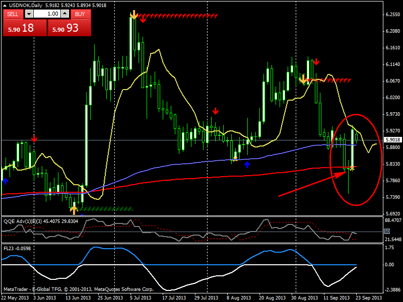Click the 6.1610 price axis label

[x=393, y=48]
